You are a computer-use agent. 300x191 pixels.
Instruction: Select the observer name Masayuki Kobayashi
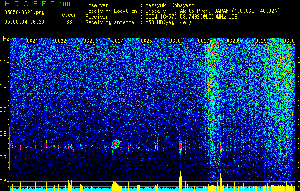click(171, 5)
